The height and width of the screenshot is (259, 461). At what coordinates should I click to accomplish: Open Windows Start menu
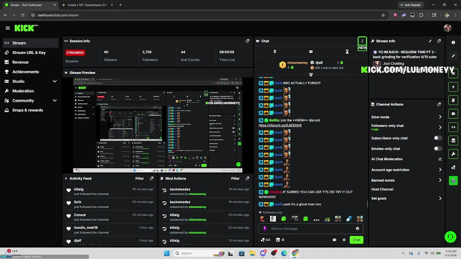[167, 253]
